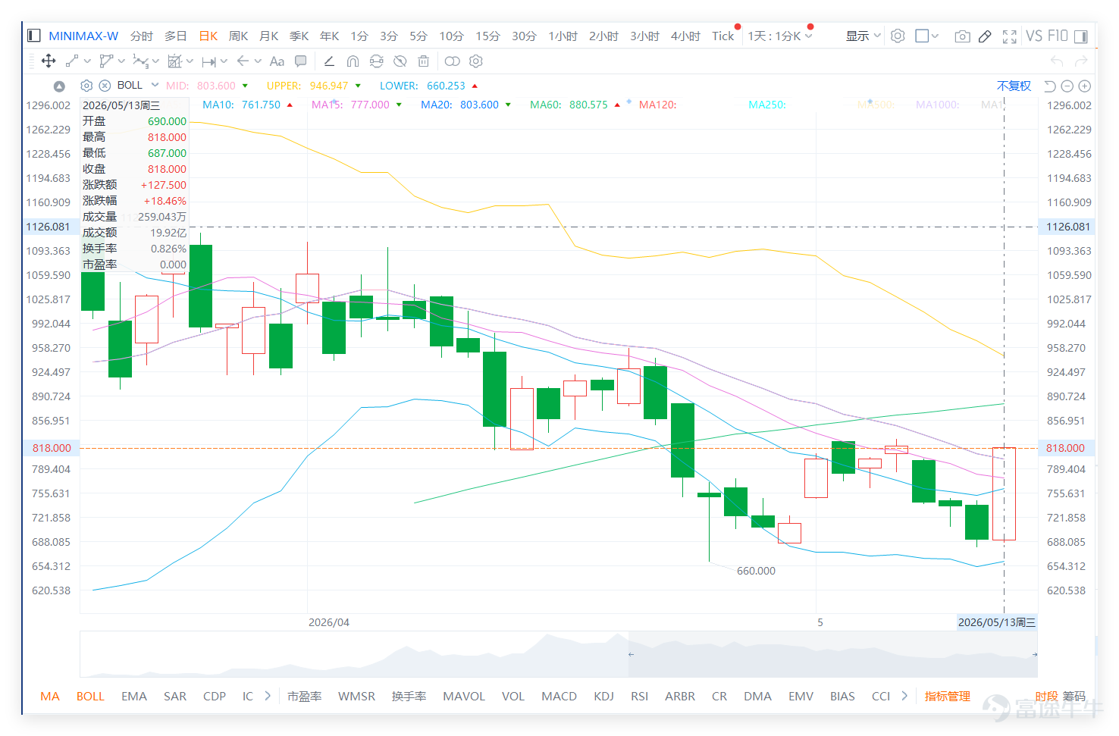This screenshot has width=1119, height=736.
Task: Reset chart zoom with the rotate icon
Action: [1050, 86]
